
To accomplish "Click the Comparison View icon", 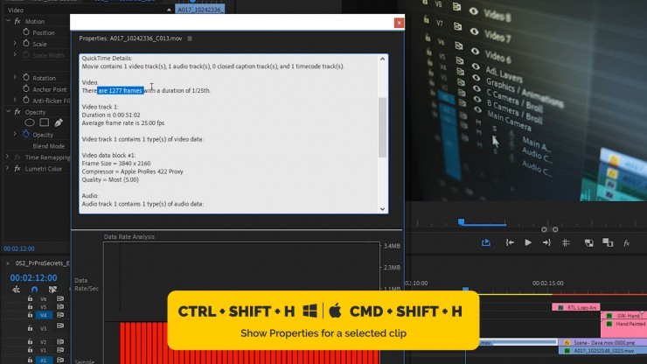I will (608, 242).
